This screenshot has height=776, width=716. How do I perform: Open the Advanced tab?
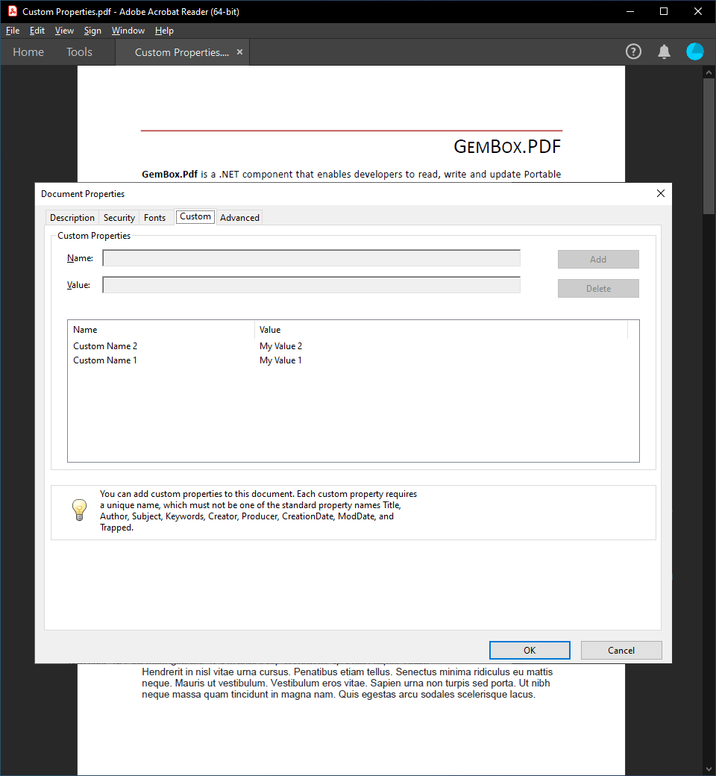pyautogui.click(x=239, y=218)
